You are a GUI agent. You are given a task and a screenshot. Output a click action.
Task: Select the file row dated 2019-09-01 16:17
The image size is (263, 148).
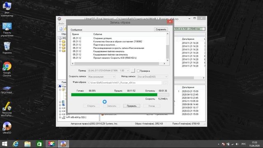pos(190,108)
